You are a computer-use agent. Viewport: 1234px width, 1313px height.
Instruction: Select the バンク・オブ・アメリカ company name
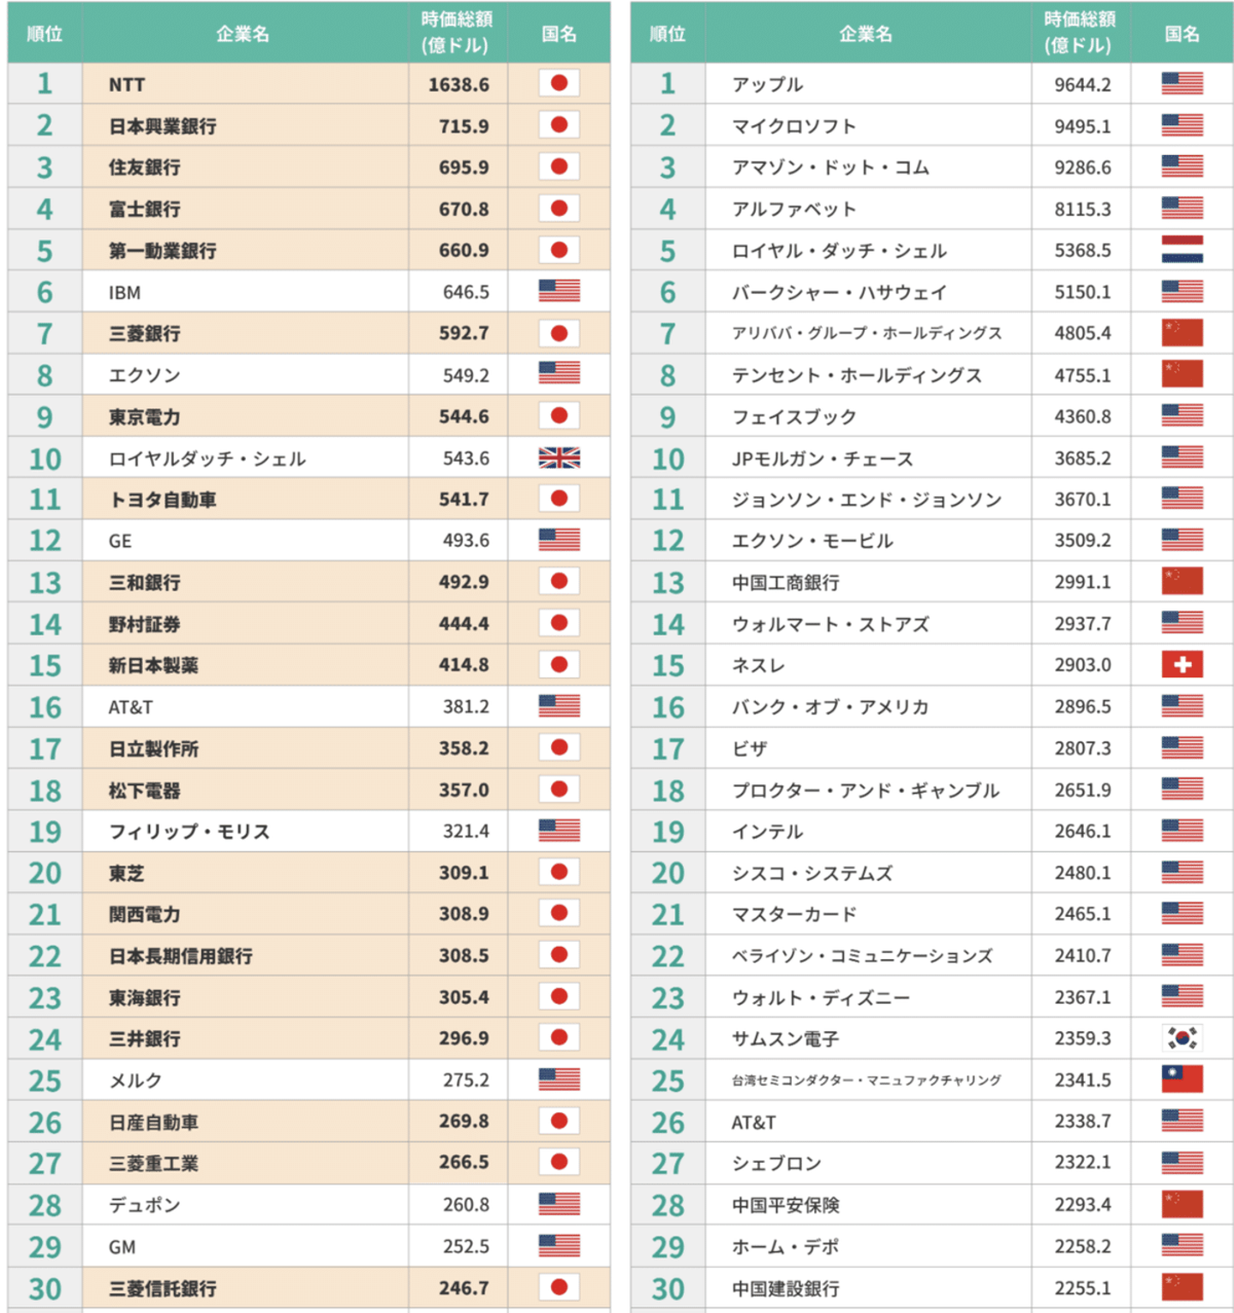pyautogui.click(x=830, y=707)
